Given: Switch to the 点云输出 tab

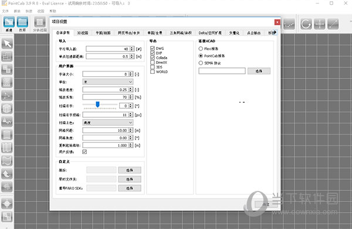Looking at the screenshot, I should tap(254, 33).
